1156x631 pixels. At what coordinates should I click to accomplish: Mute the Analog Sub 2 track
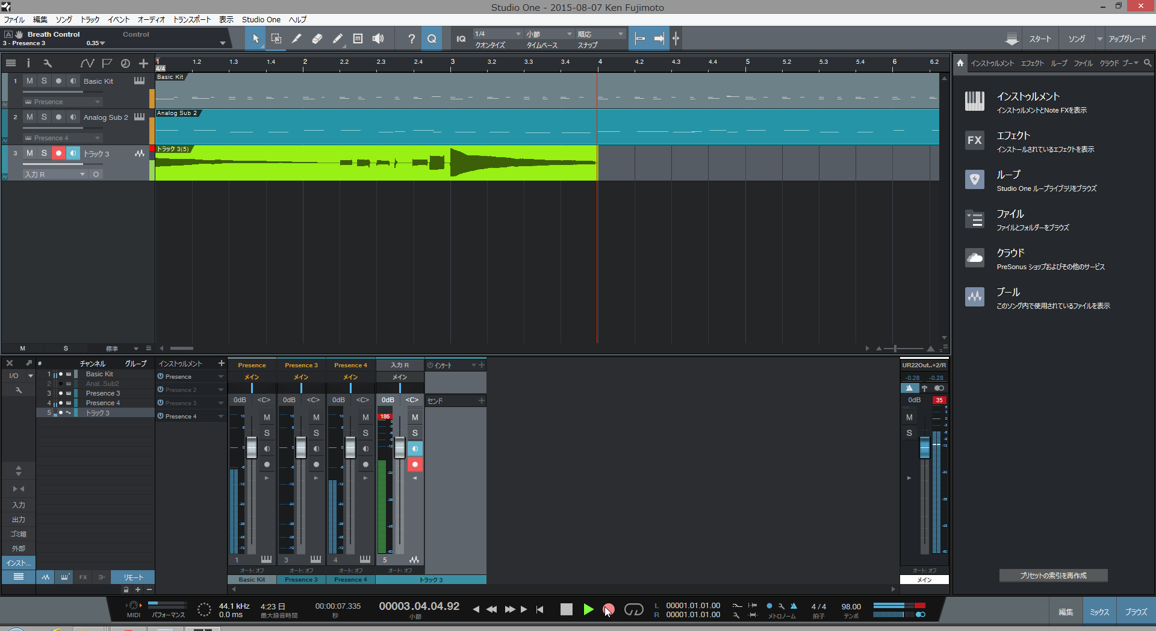[30, 117]
